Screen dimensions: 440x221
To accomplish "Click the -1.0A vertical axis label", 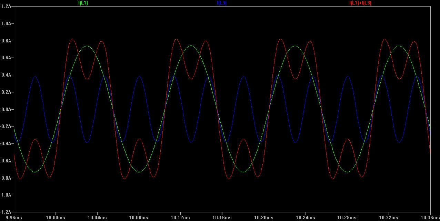I will 6,195.
